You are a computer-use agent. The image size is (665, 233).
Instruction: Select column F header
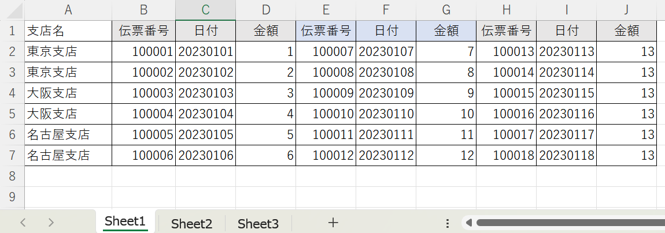386,10
